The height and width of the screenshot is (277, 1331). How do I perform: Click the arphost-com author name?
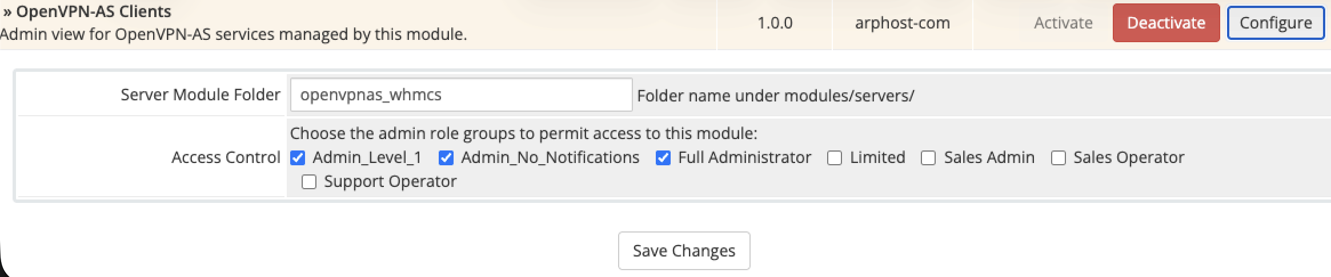pyautogui.click(x=902, y=23)
